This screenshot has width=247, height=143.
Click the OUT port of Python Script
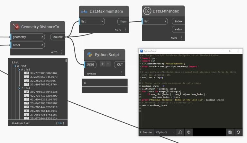[120, 65]
